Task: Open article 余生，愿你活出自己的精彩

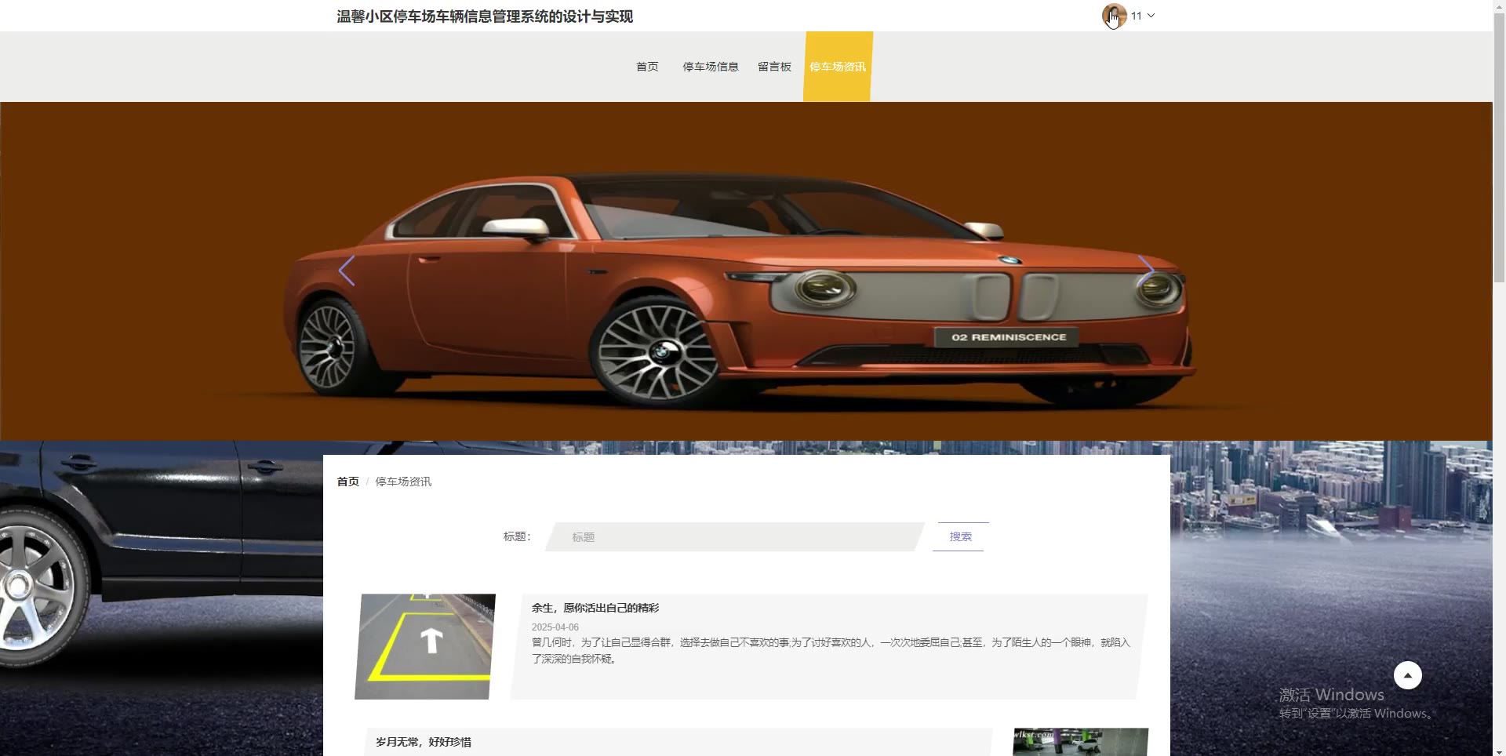Action: [595, 608]
